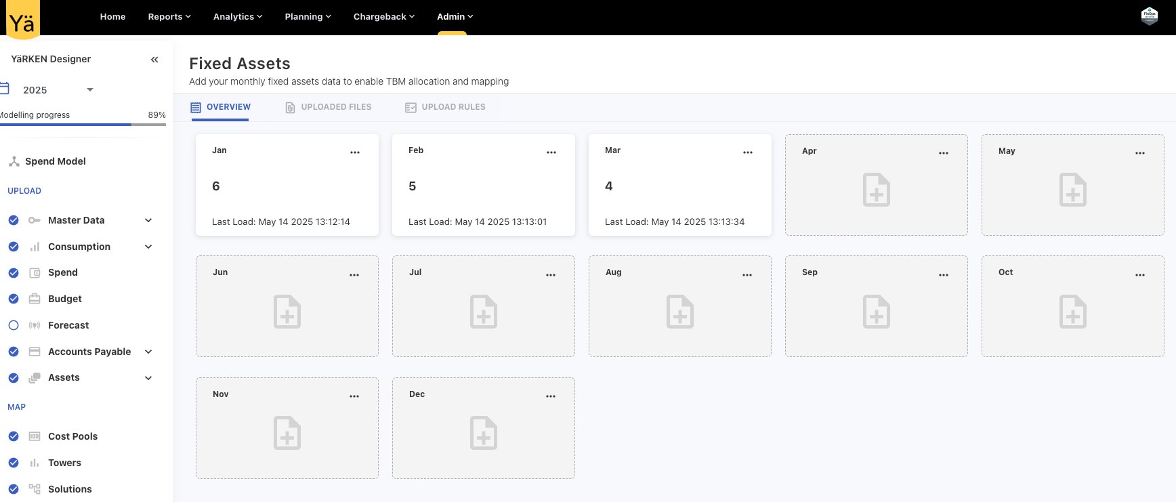Click the calendar icon beside year 2025
The width and height of the screenshot is (1176, 502).
(x=5, y=89)
